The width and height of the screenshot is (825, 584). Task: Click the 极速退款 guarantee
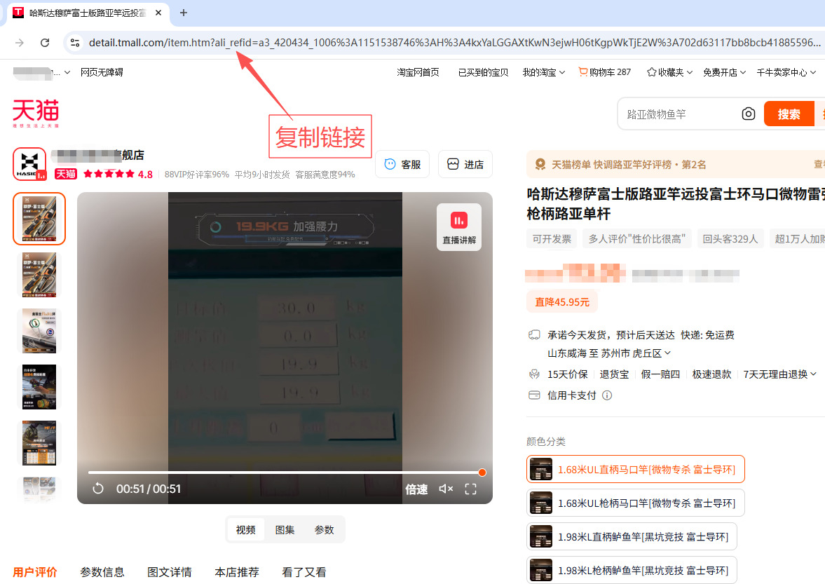pos(711,374)
